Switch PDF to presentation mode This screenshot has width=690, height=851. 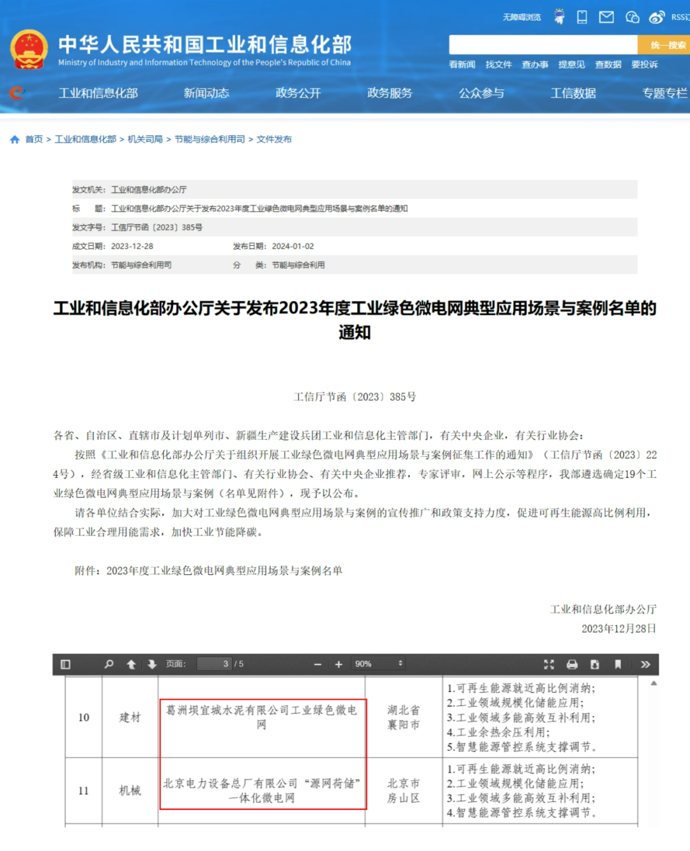(x=549, y=664)
